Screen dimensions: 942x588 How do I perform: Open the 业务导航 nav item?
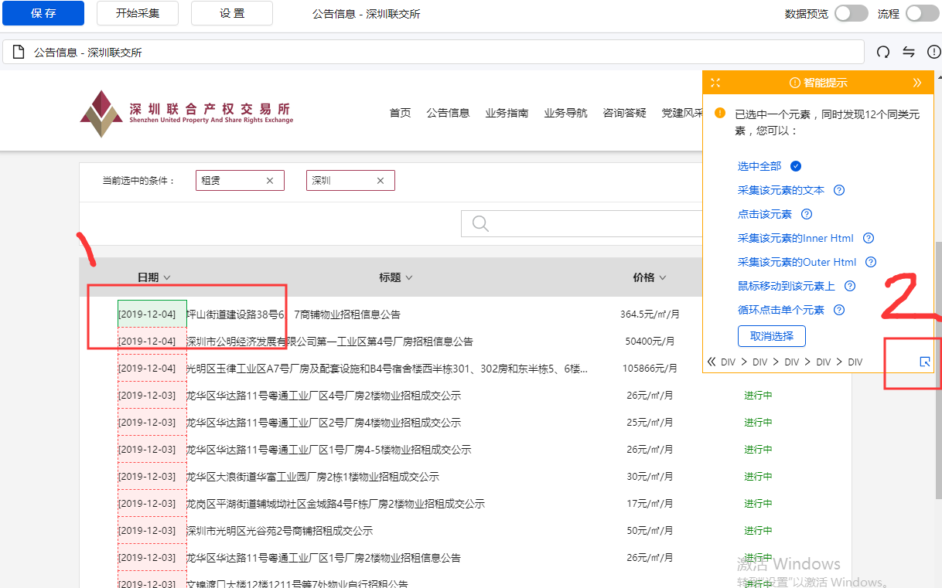565,113
